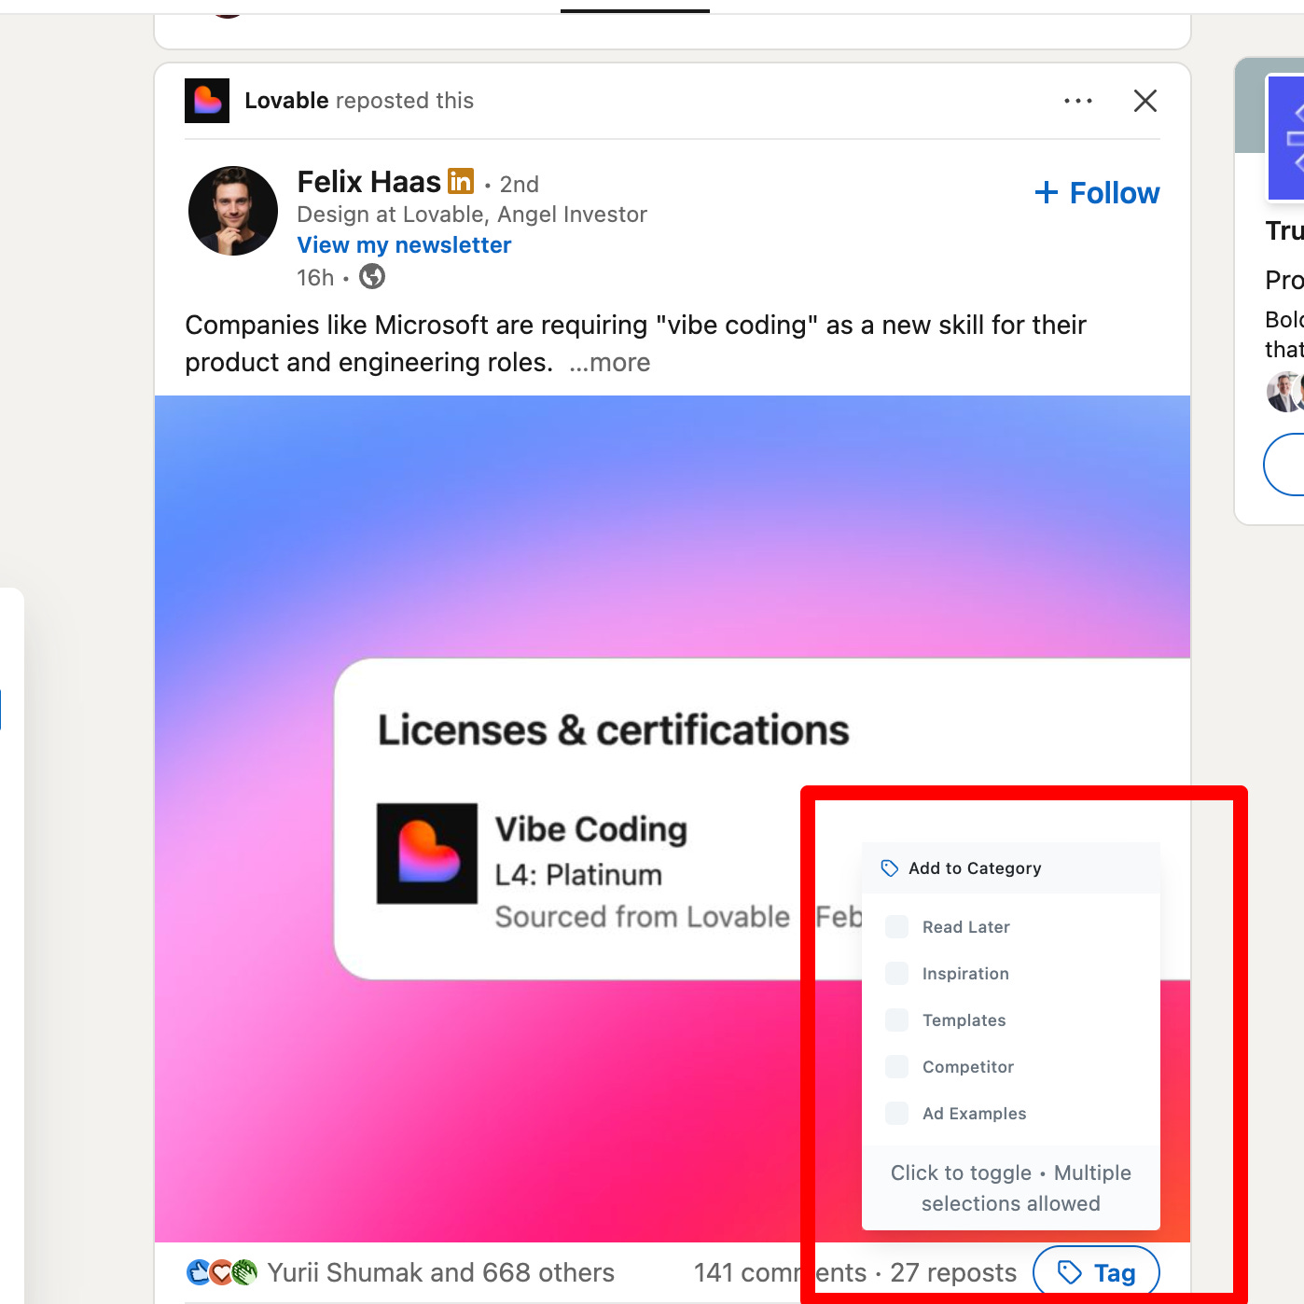Screen dimensions: 1304x1304
Task: Open the 27 reposts link
Action: [x=953, y=1272]
